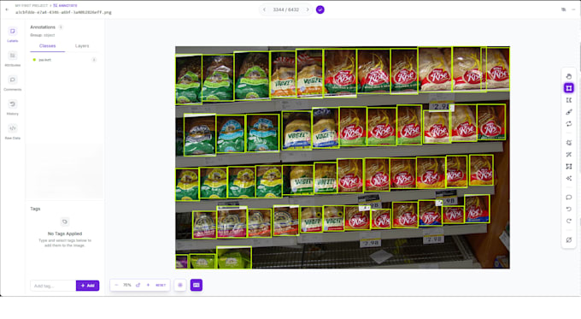Open the History sidebar panel
This screenshot has width=581, height=319.
(x=13, y=108)
